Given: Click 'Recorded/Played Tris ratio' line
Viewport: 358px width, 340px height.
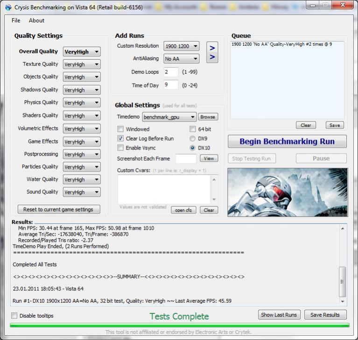Looking at the screenshot, I should click(56, 240).
